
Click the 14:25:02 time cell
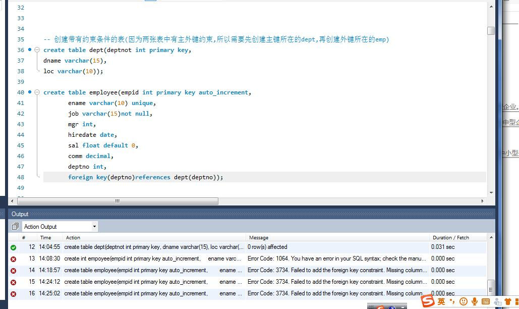tap(49, 293)
